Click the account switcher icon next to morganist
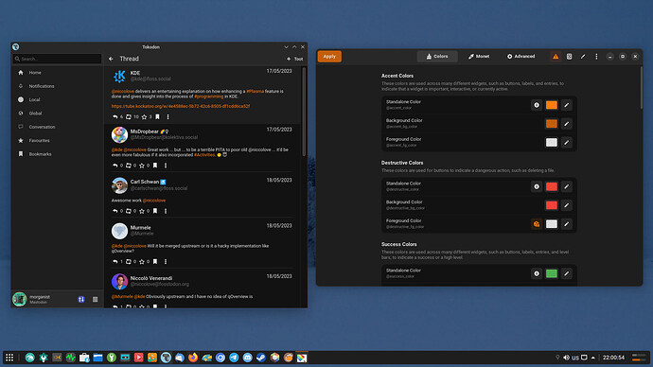 [x=81, y=299]
